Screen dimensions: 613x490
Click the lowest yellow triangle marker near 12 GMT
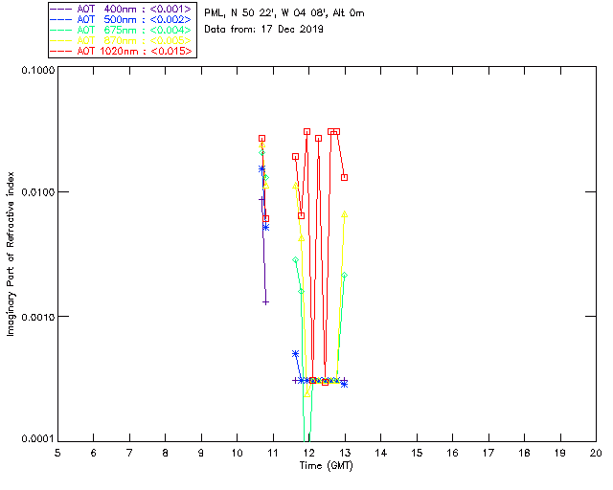coord(307,394)
